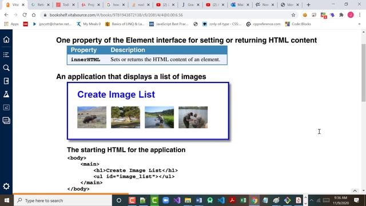This screenshot has width=366, height=206.
Task: Open purple Visual Studio on taskbar
Action: [177, 200]
